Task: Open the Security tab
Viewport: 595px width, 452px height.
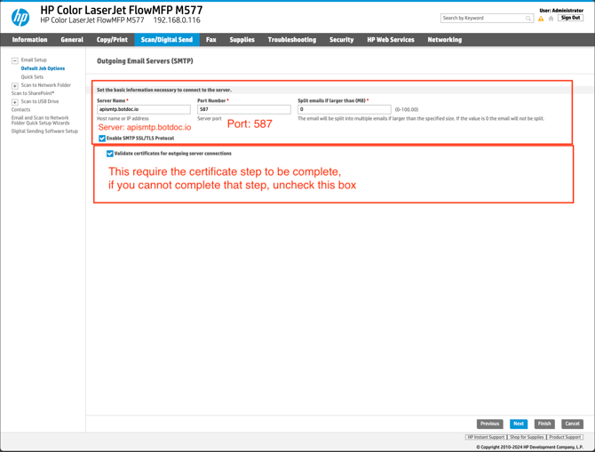Action: [x=341, y=40]
